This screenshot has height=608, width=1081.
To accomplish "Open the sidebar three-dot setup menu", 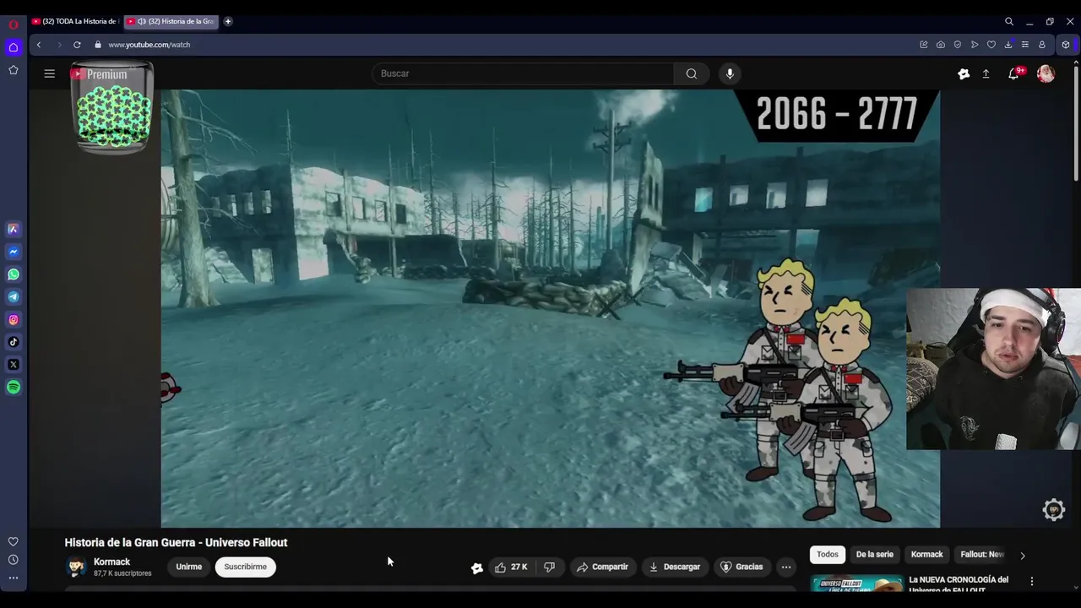I will [14, 578].
